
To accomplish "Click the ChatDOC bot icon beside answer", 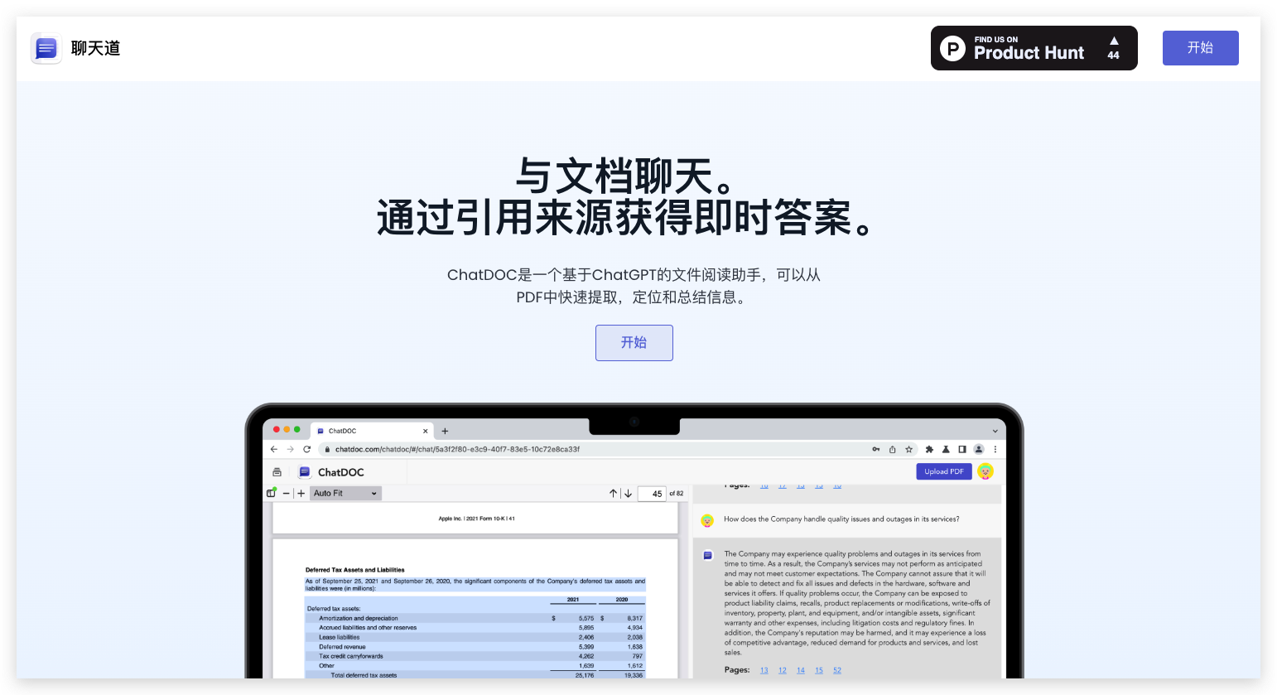I will 708,555.
